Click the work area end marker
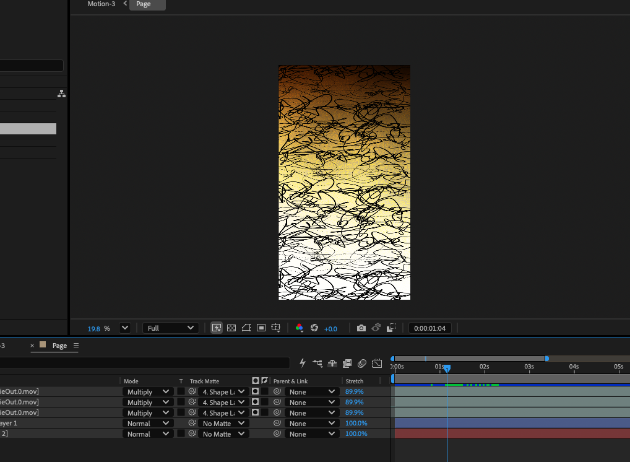 click(547, 358)
